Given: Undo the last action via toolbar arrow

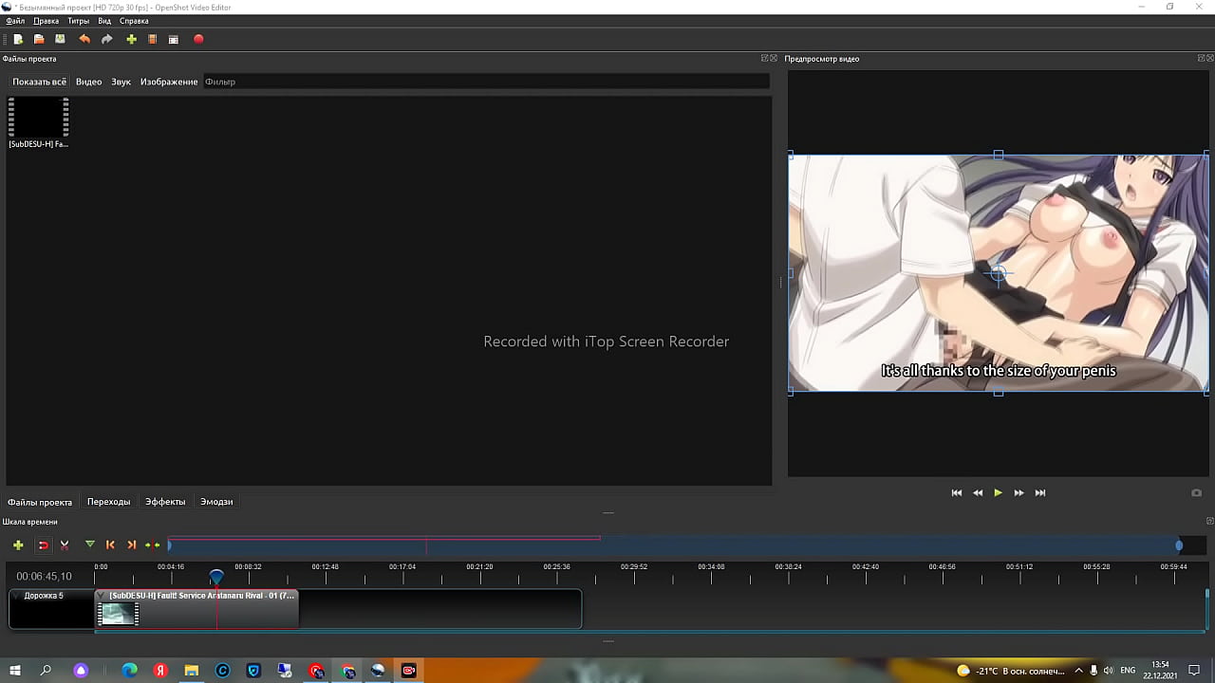Looking at the screenshot, I should [84, 39].
